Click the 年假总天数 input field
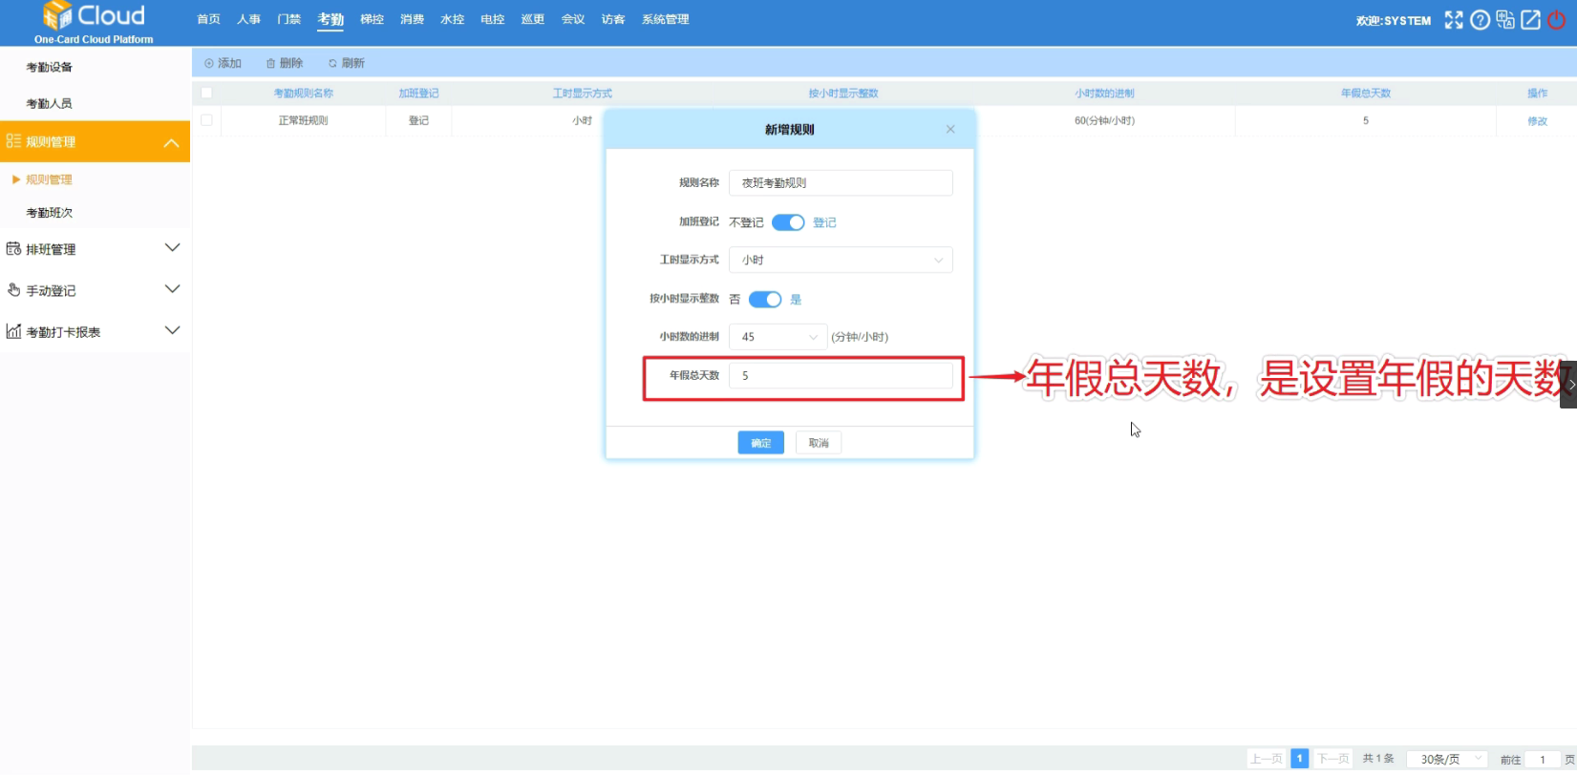1577x775 pixels. click(x=841, y=376)
